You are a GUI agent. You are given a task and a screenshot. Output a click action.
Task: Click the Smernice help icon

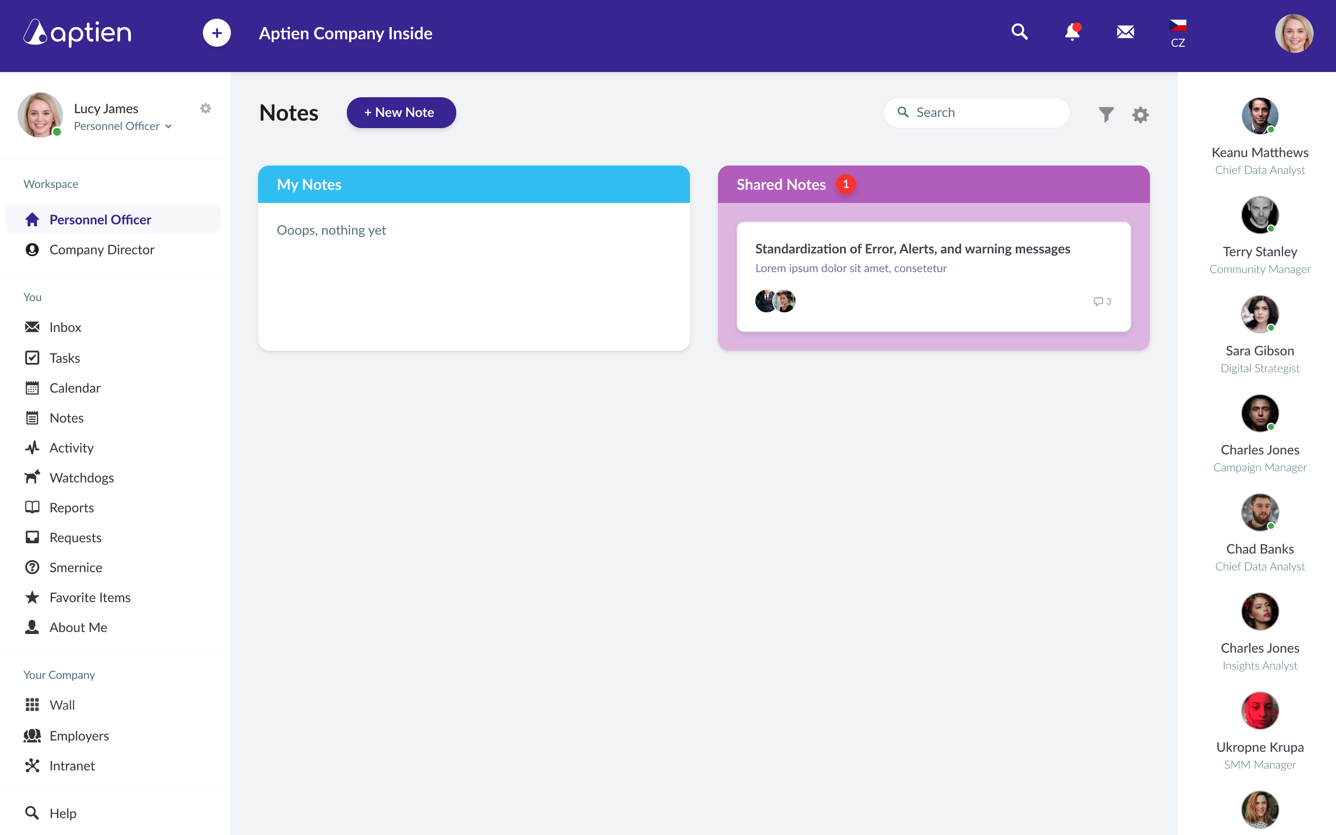point(32,567)
